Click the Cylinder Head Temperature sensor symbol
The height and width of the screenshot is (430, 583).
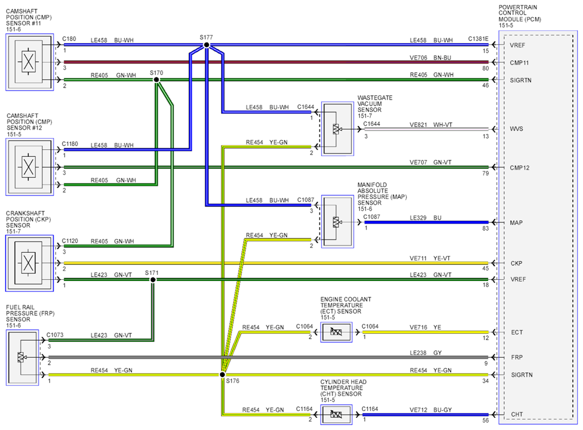[336, 415]
